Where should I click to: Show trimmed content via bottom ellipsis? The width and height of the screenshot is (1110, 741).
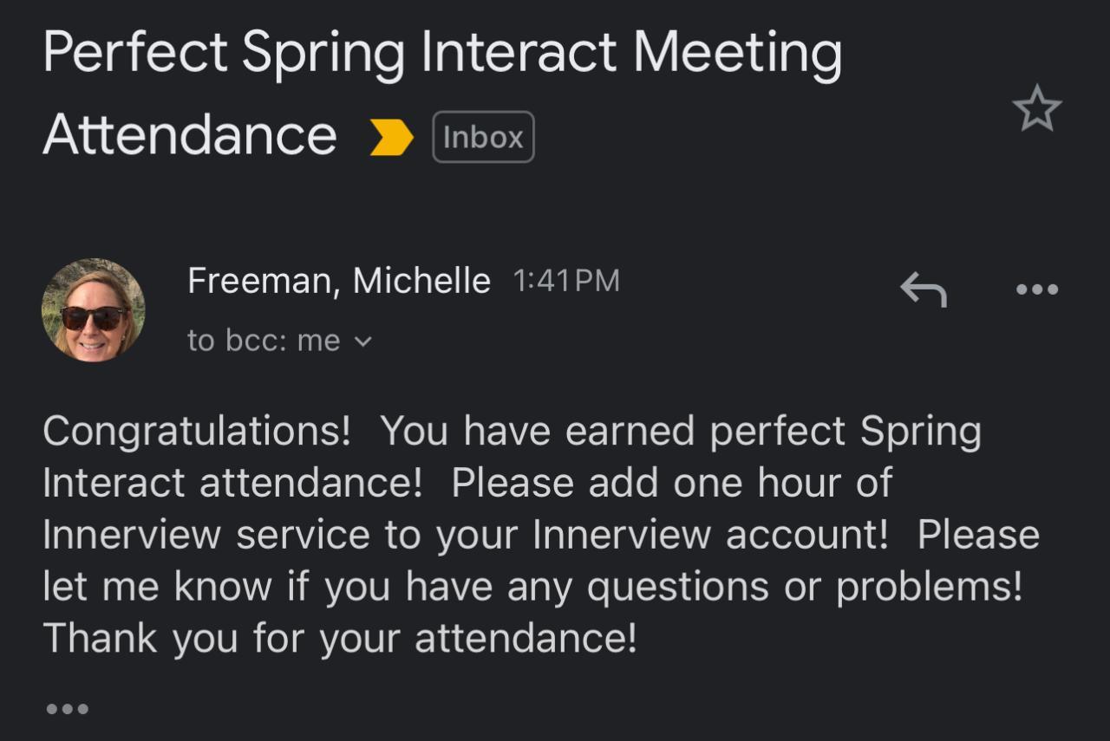(x=67, y=709)
